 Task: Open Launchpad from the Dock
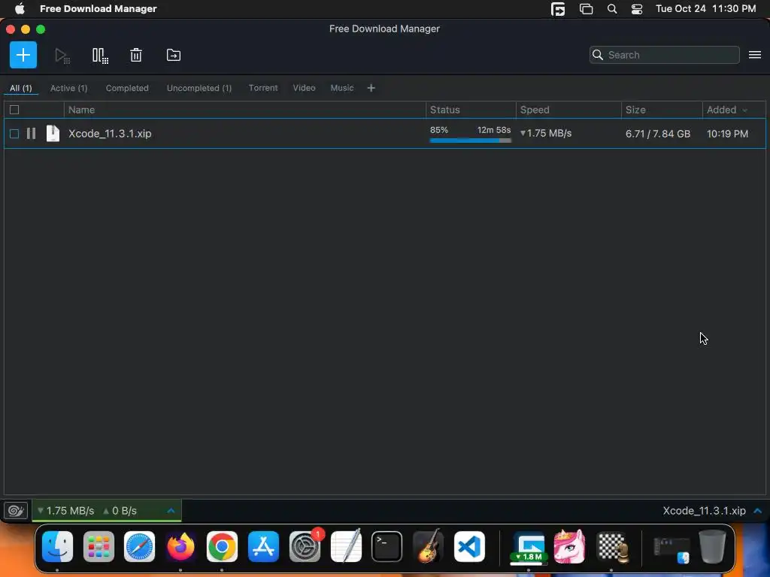click(99, 546)
